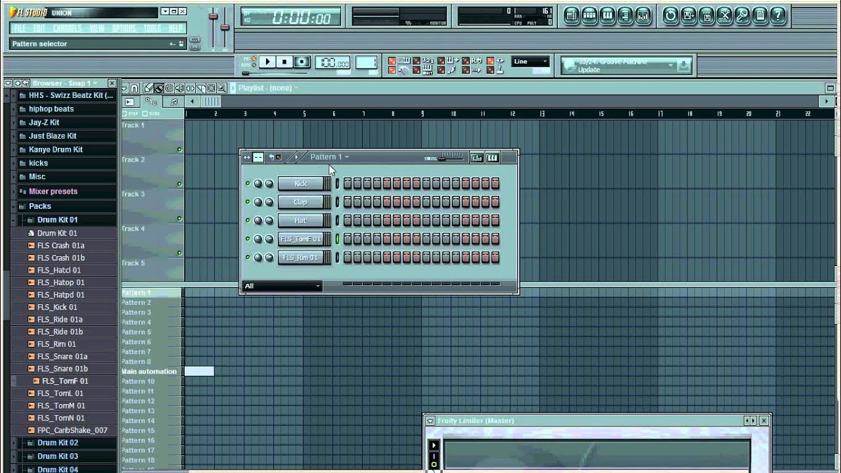This screenshot has height=473, width=841.
Task: Open the OPTIONS menu
Action: point(124,28)
